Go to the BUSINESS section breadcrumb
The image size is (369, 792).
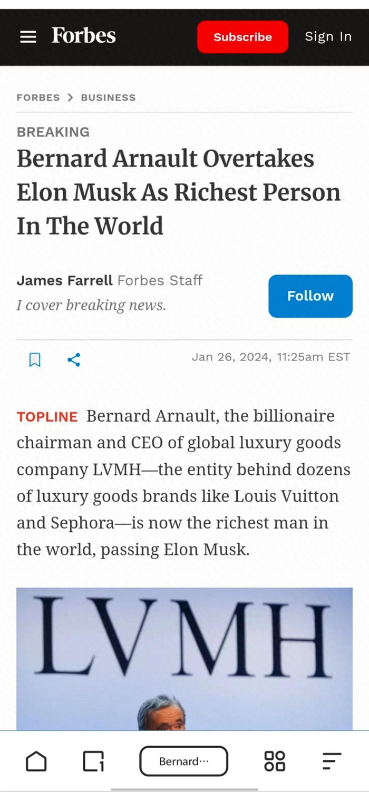(108, 97)
